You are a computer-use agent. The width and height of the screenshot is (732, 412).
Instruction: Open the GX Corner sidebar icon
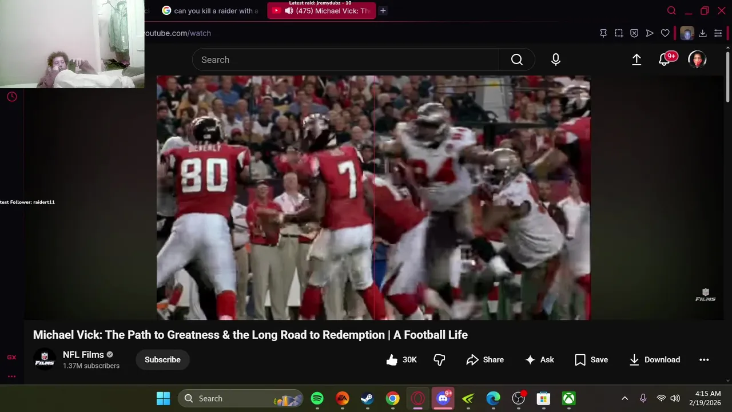[11, 357]
